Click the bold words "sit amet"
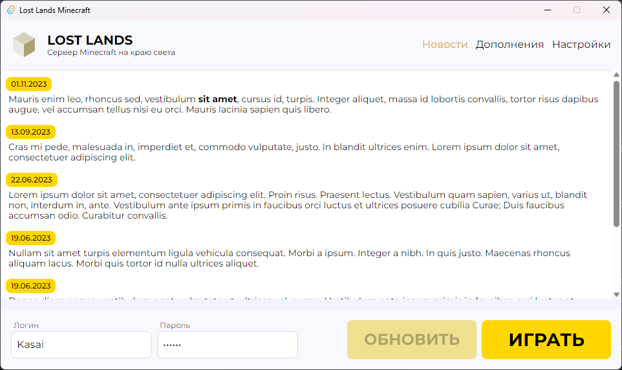The width and height of the screenshot is (622, 370). pyautogui.click(x=217, y=99)
